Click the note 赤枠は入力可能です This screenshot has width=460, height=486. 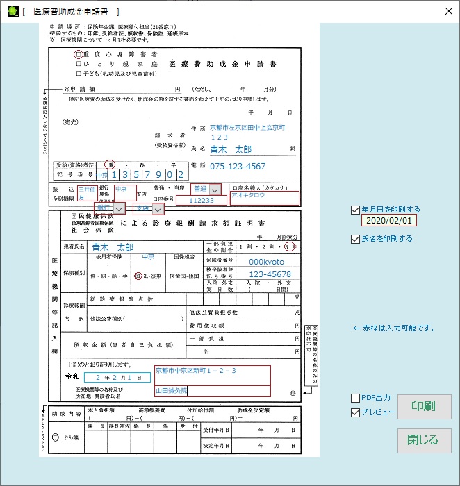[x=393, y=328]
